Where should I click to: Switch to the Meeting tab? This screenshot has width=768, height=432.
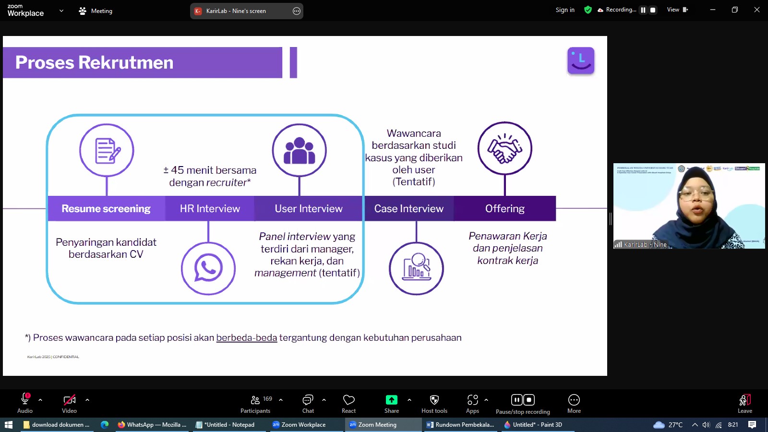pos(96,11)
